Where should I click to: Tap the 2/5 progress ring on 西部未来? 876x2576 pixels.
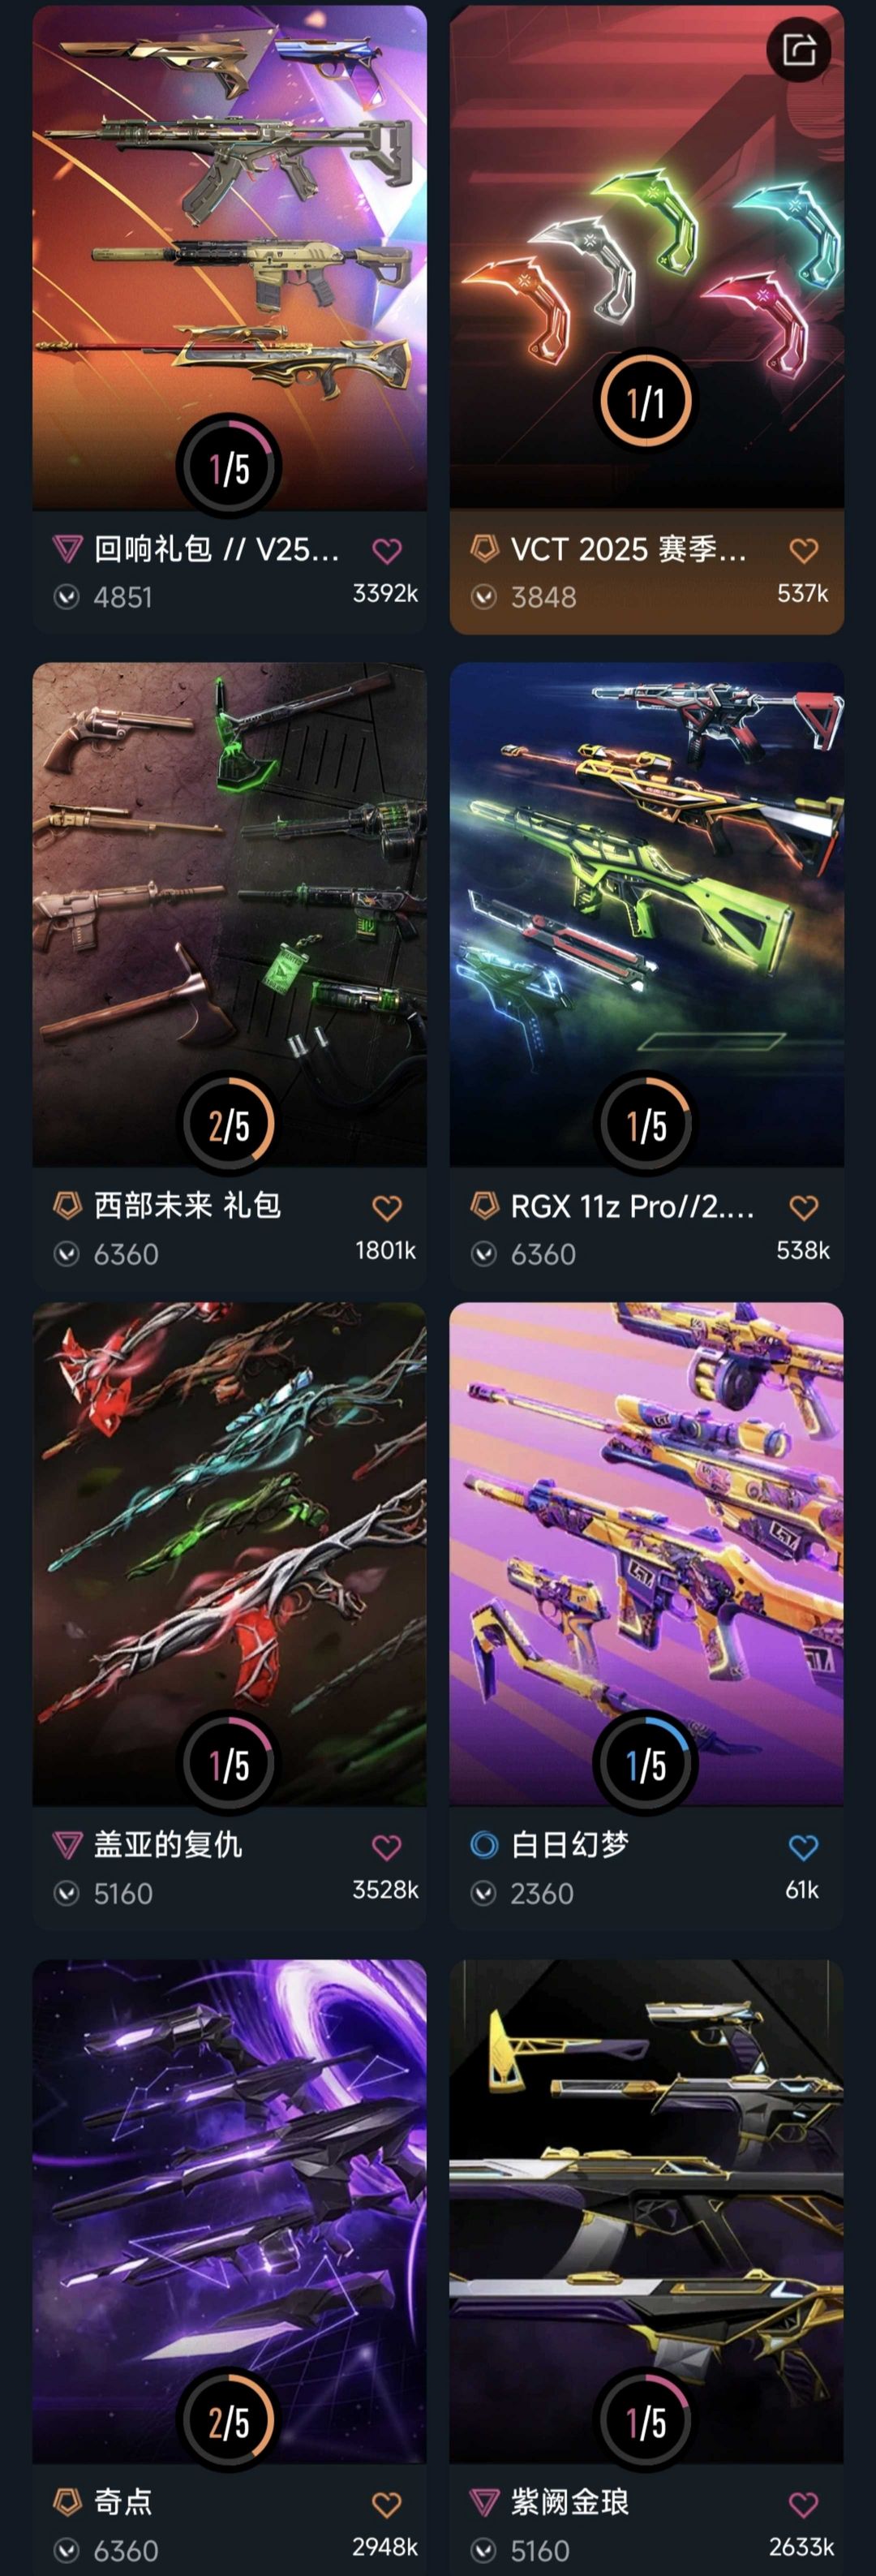tap(229, 1124)
